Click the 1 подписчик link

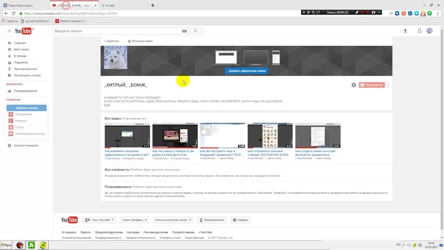(111, 41)
